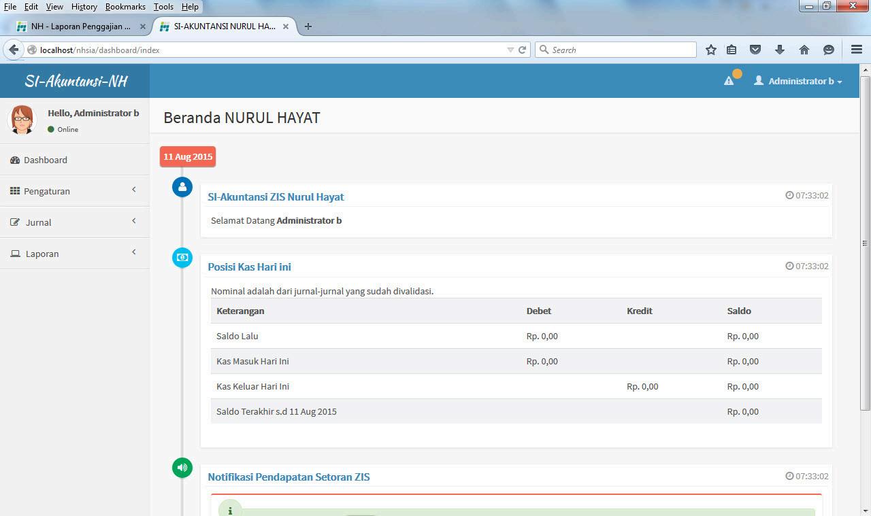The image size is (871, 516).
Task: Click the Beranda NURUL HAYAT heading
Action: [x=242, y=118]
